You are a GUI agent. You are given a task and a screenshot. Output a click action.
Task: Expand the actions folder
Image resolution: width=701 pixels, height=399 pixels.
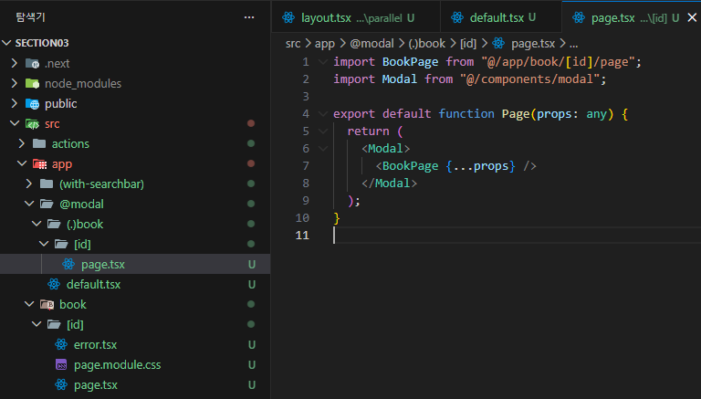22,143
